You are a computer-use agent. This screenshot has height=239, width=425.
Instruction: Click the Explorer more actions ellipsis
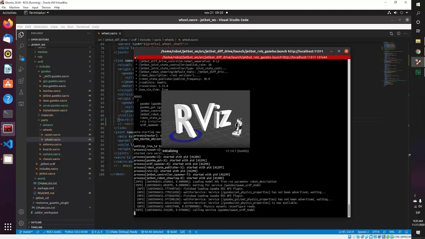89,33
